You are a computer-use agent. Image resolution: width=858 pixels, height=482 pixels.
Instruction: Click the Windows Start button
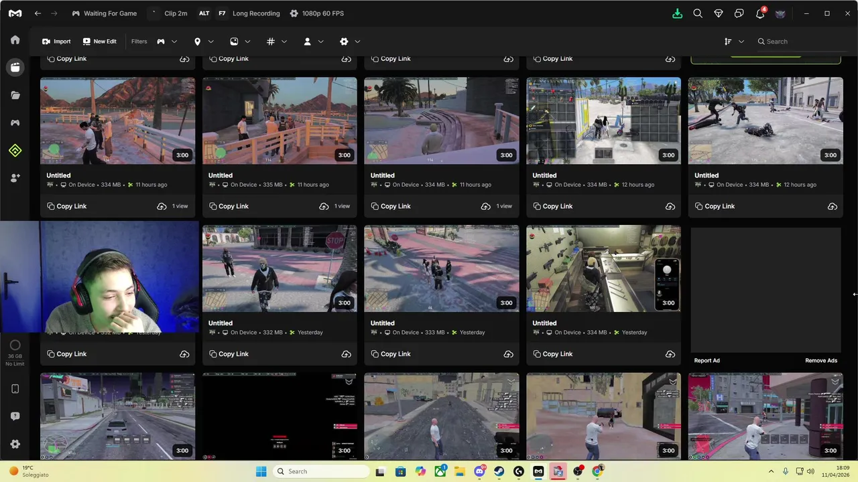coord(261,471)
